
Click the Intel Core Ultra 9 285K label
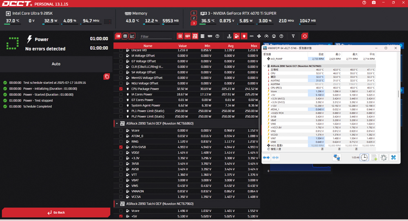32,13
